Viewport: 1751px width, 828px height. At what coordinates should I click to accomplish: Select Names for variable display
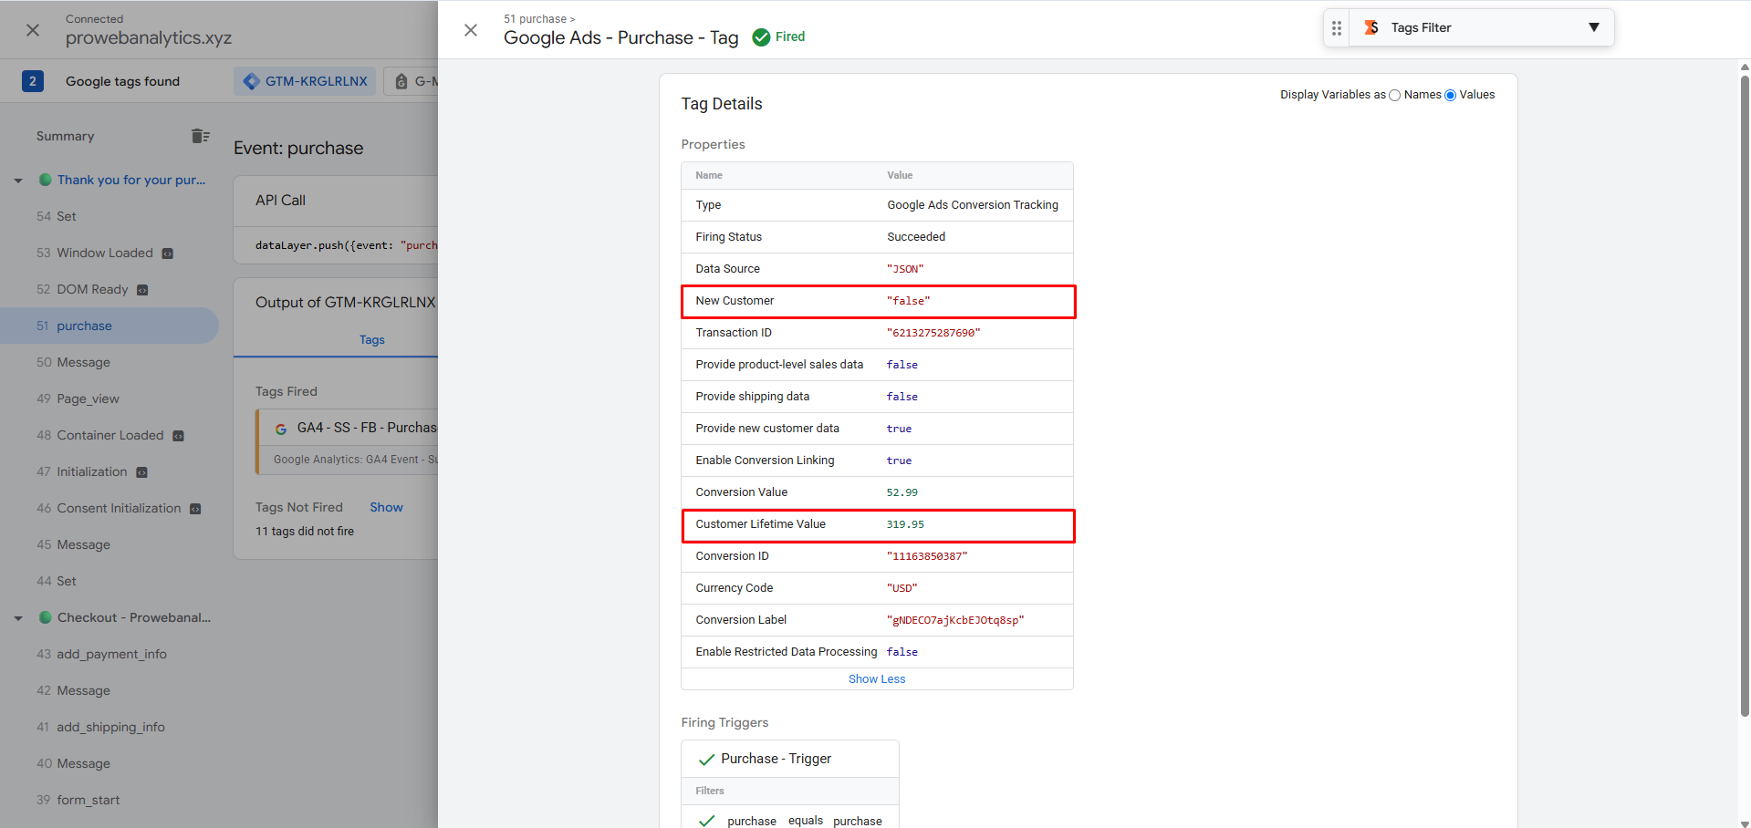click(x=1394, y=96)
